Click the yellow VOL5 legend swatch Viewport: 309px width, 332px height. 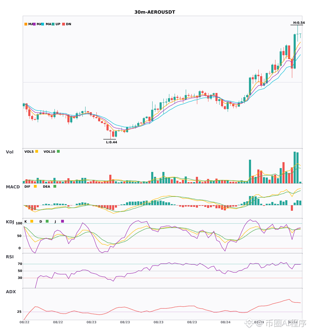tap(37, 151)
